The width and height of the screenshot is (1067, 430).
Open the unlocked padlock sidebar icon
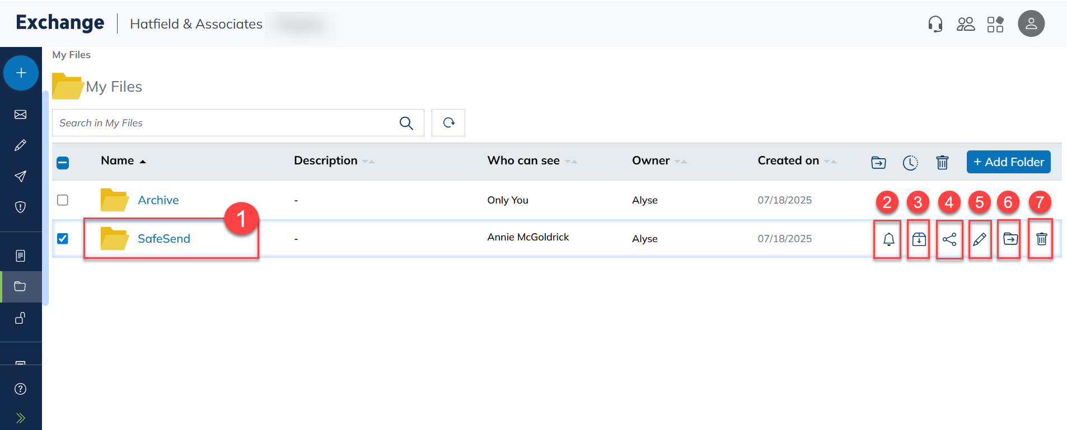click(21, 318)
